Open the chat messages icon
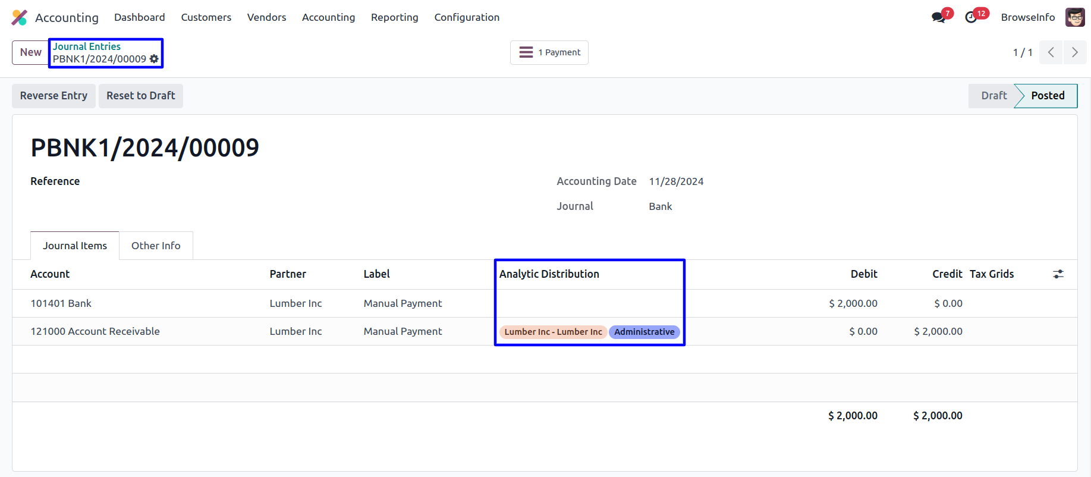Screen dimensions: 1091x477 (x=939, y=17)
